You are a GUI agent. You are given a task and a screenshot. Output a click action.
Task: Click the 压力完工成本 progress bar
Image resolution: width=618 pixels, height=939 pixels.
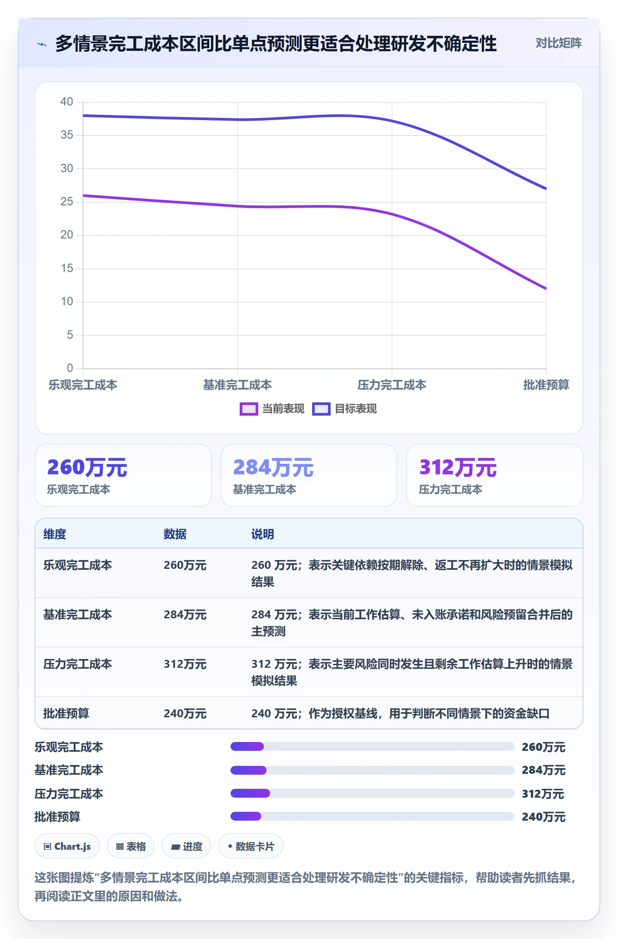pos(372,793)
